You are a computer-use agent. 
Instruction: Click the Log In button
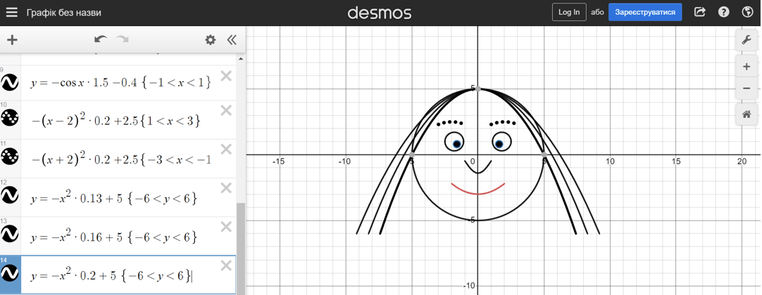(x=568, y=12)
